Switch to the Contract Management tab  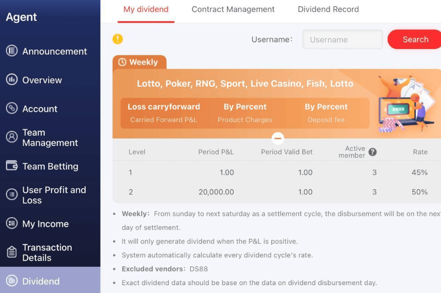pos(233,9)
